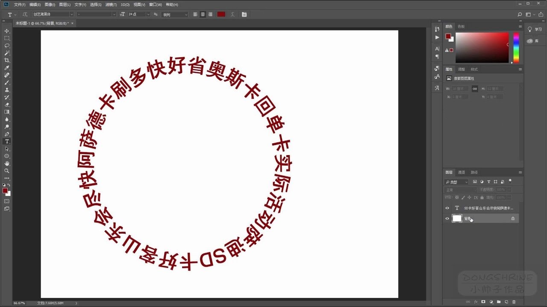Image resolution: width=547 pixels, height=307 pixels.
Task: Hide the 背景 layer eye icon
Action: [x=447, y=218]
